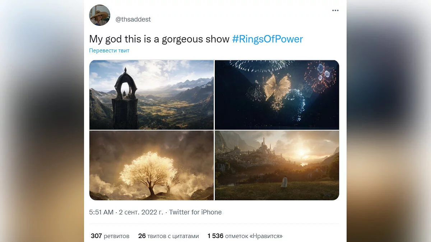
Task: Open the @thsaddest username profile link
Action: point(133,20)
